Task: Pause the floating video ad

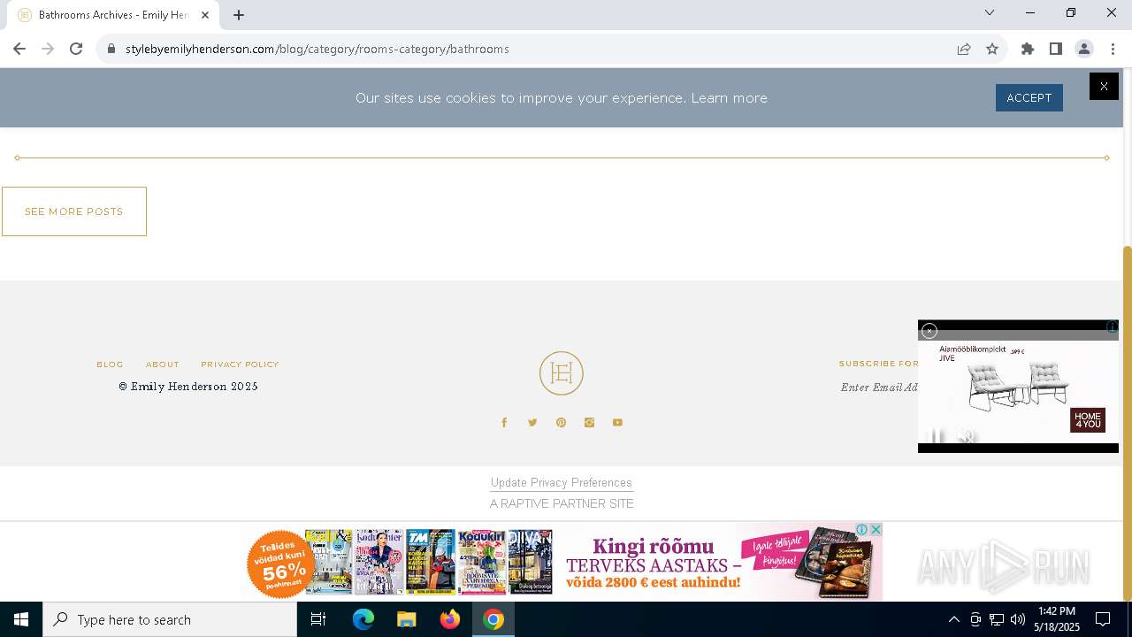Action: [937, 436]
